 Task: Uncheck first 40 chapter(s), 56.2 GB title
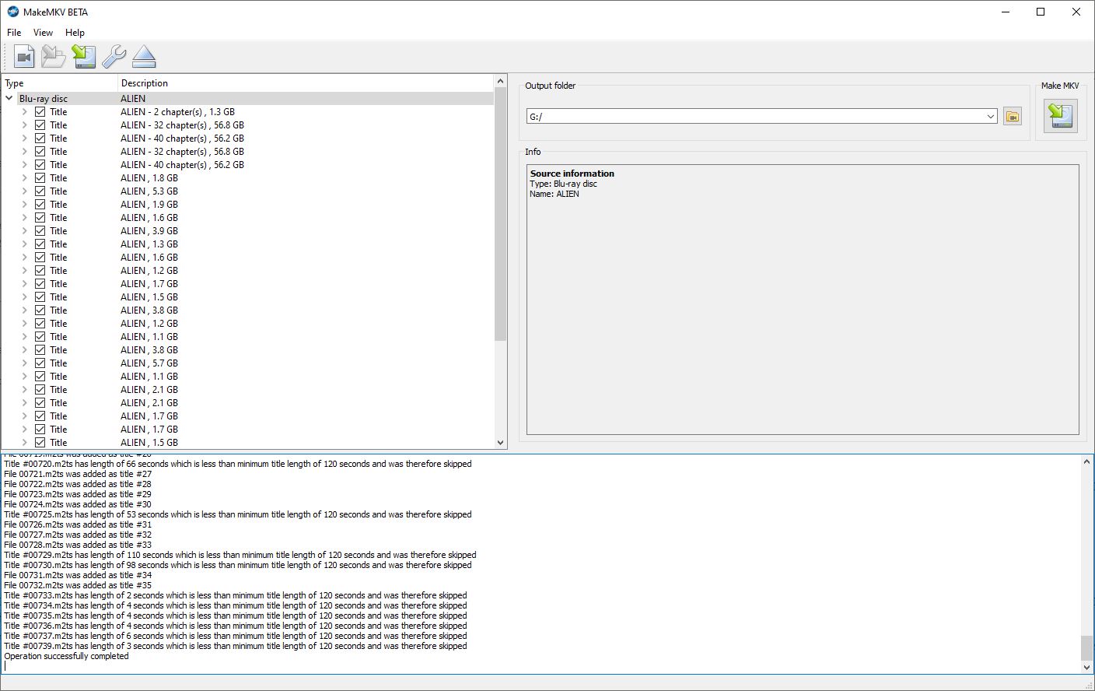[40, 139]
